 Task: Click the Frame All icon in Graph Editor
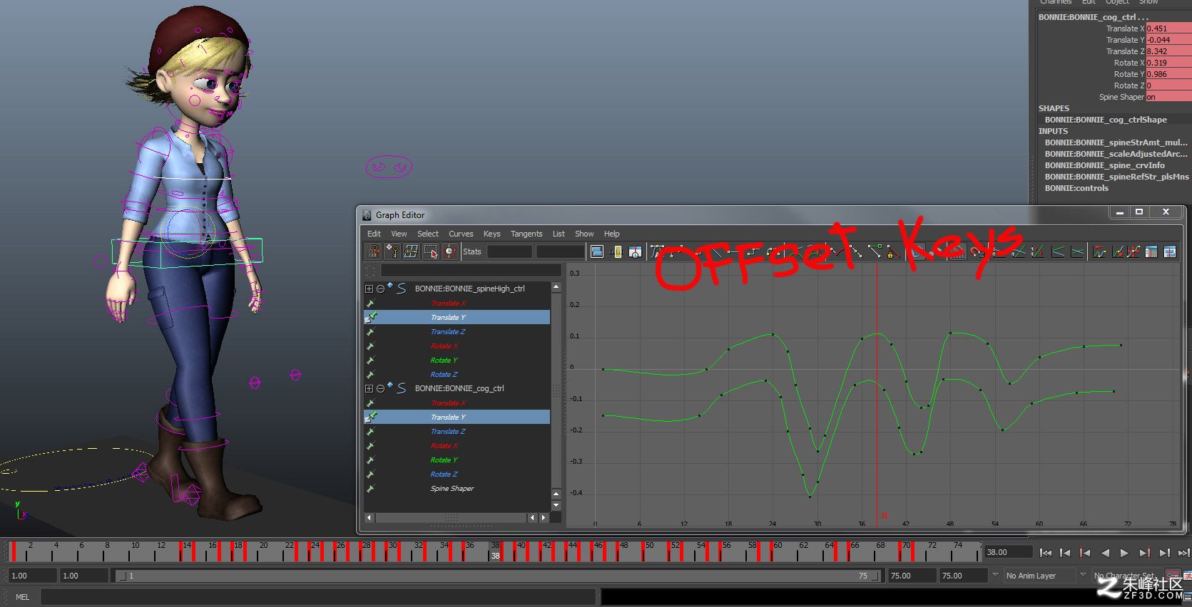pos(597,251)
